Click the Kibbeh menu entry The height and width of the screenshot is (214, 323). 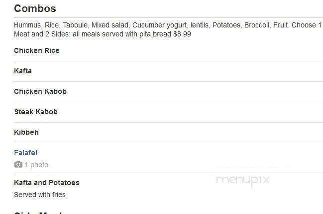click(x=26, y=132)
